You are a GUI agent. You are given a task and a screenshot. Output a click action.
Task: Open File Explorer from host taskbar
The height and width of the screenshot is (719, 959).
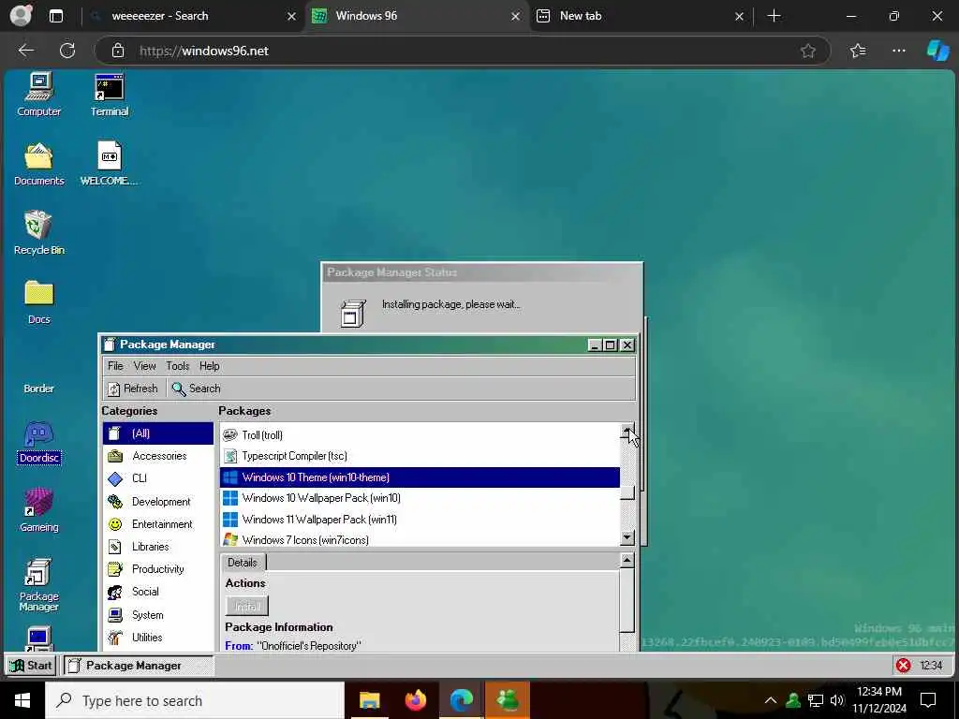[x=369, y=700]
